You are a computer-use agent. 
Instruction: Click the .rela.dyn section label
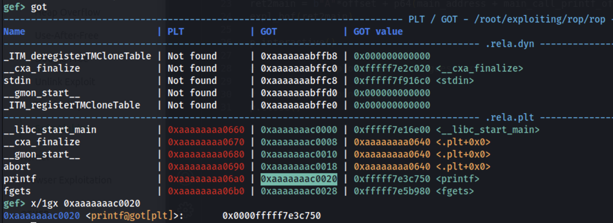click(510, 44)
